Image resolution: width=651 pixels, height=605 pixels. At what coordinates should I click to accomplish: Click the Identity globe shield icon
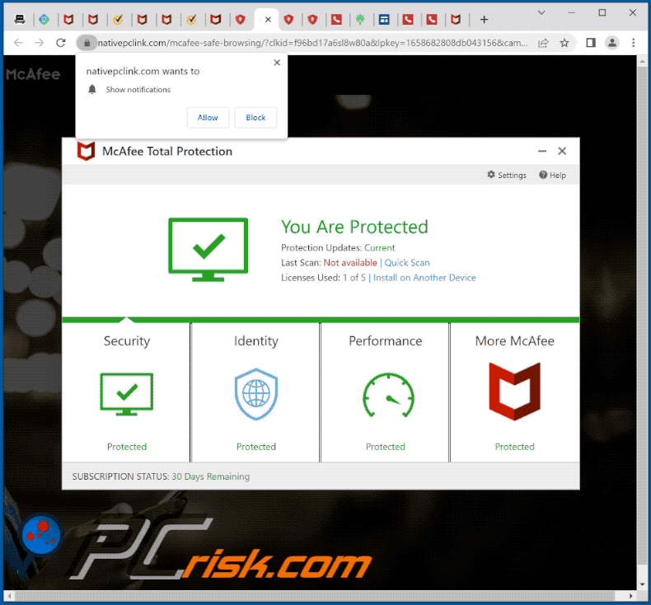point(255,395)
